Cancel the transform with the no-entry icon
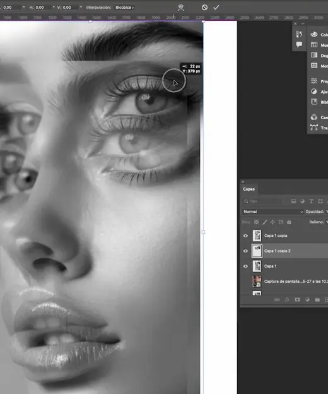 pyautogui.click(x=204, y=8)
